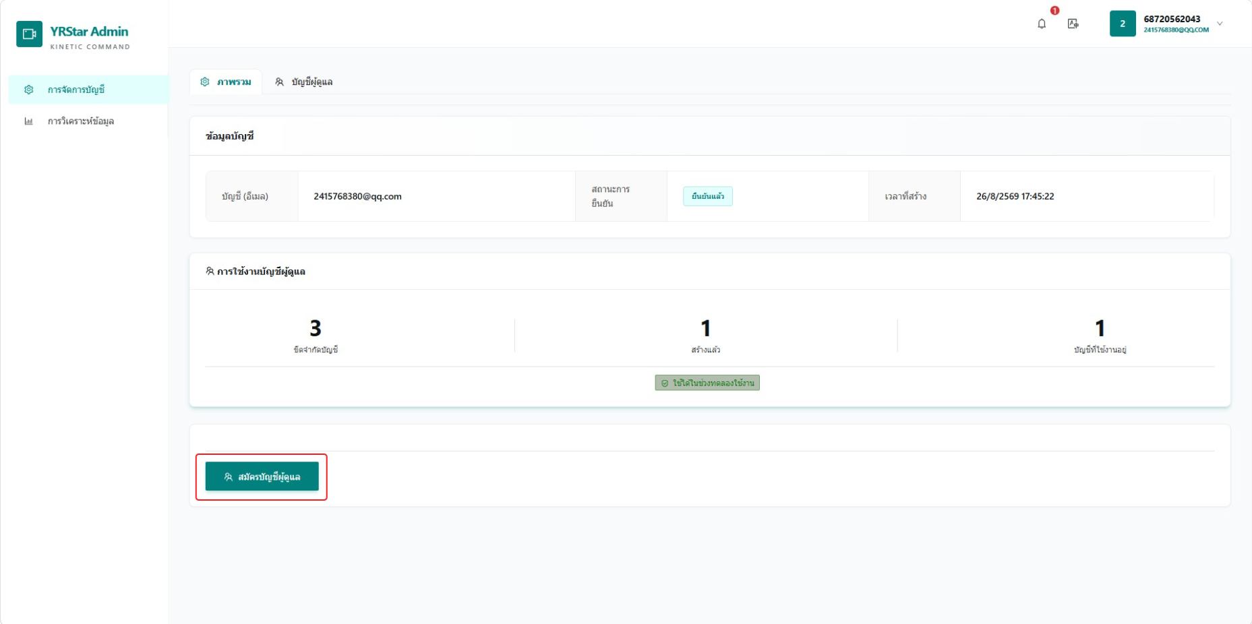Click the KINETIC COMMAND subtitle text
This screenshot has height=624, width=1252.
point(90,46)
